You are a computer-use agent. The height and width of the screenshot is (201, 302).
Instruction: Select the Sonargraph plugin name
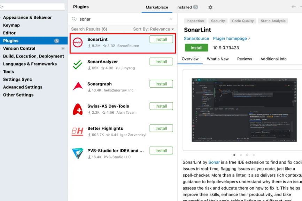point(99,84)
